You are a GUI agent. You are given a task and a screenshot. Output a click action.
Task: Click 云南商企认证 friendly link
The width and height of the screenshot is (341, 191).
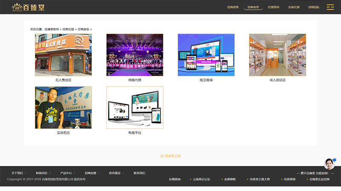201,180
